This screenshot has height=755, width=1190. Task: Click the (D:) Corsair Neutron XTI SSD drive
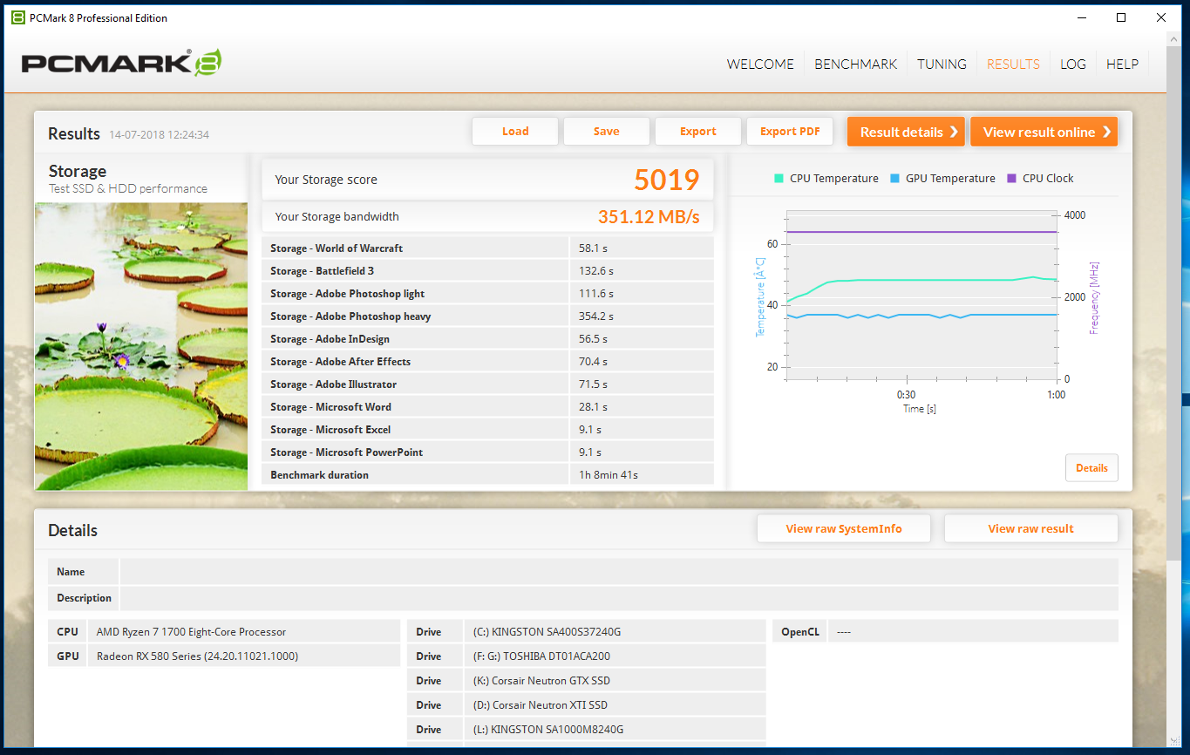[614, 705]
